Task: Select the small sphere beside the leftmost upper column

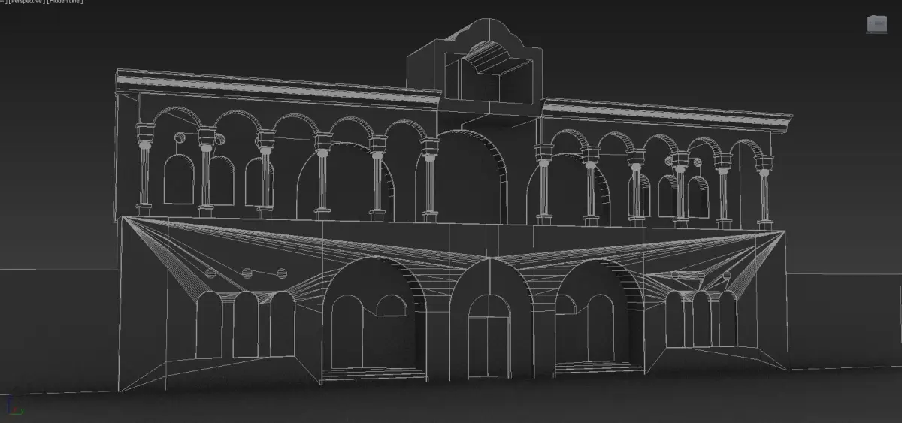Action: 180,138
